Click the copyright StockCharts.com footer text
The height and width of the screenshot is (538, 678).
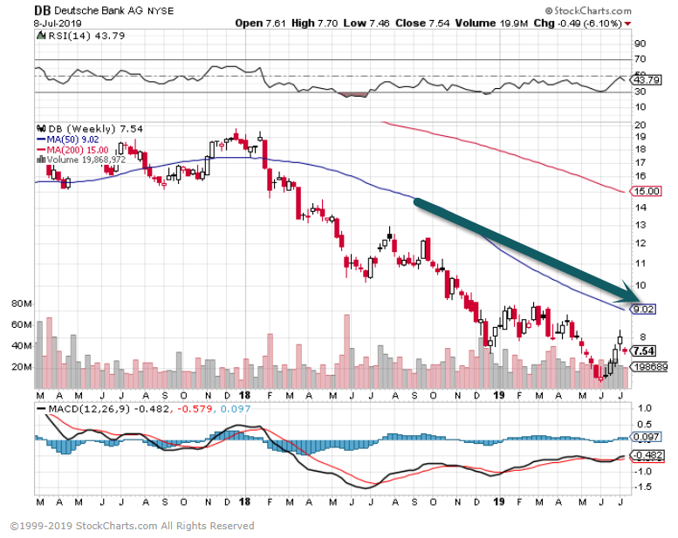(133, 526)
